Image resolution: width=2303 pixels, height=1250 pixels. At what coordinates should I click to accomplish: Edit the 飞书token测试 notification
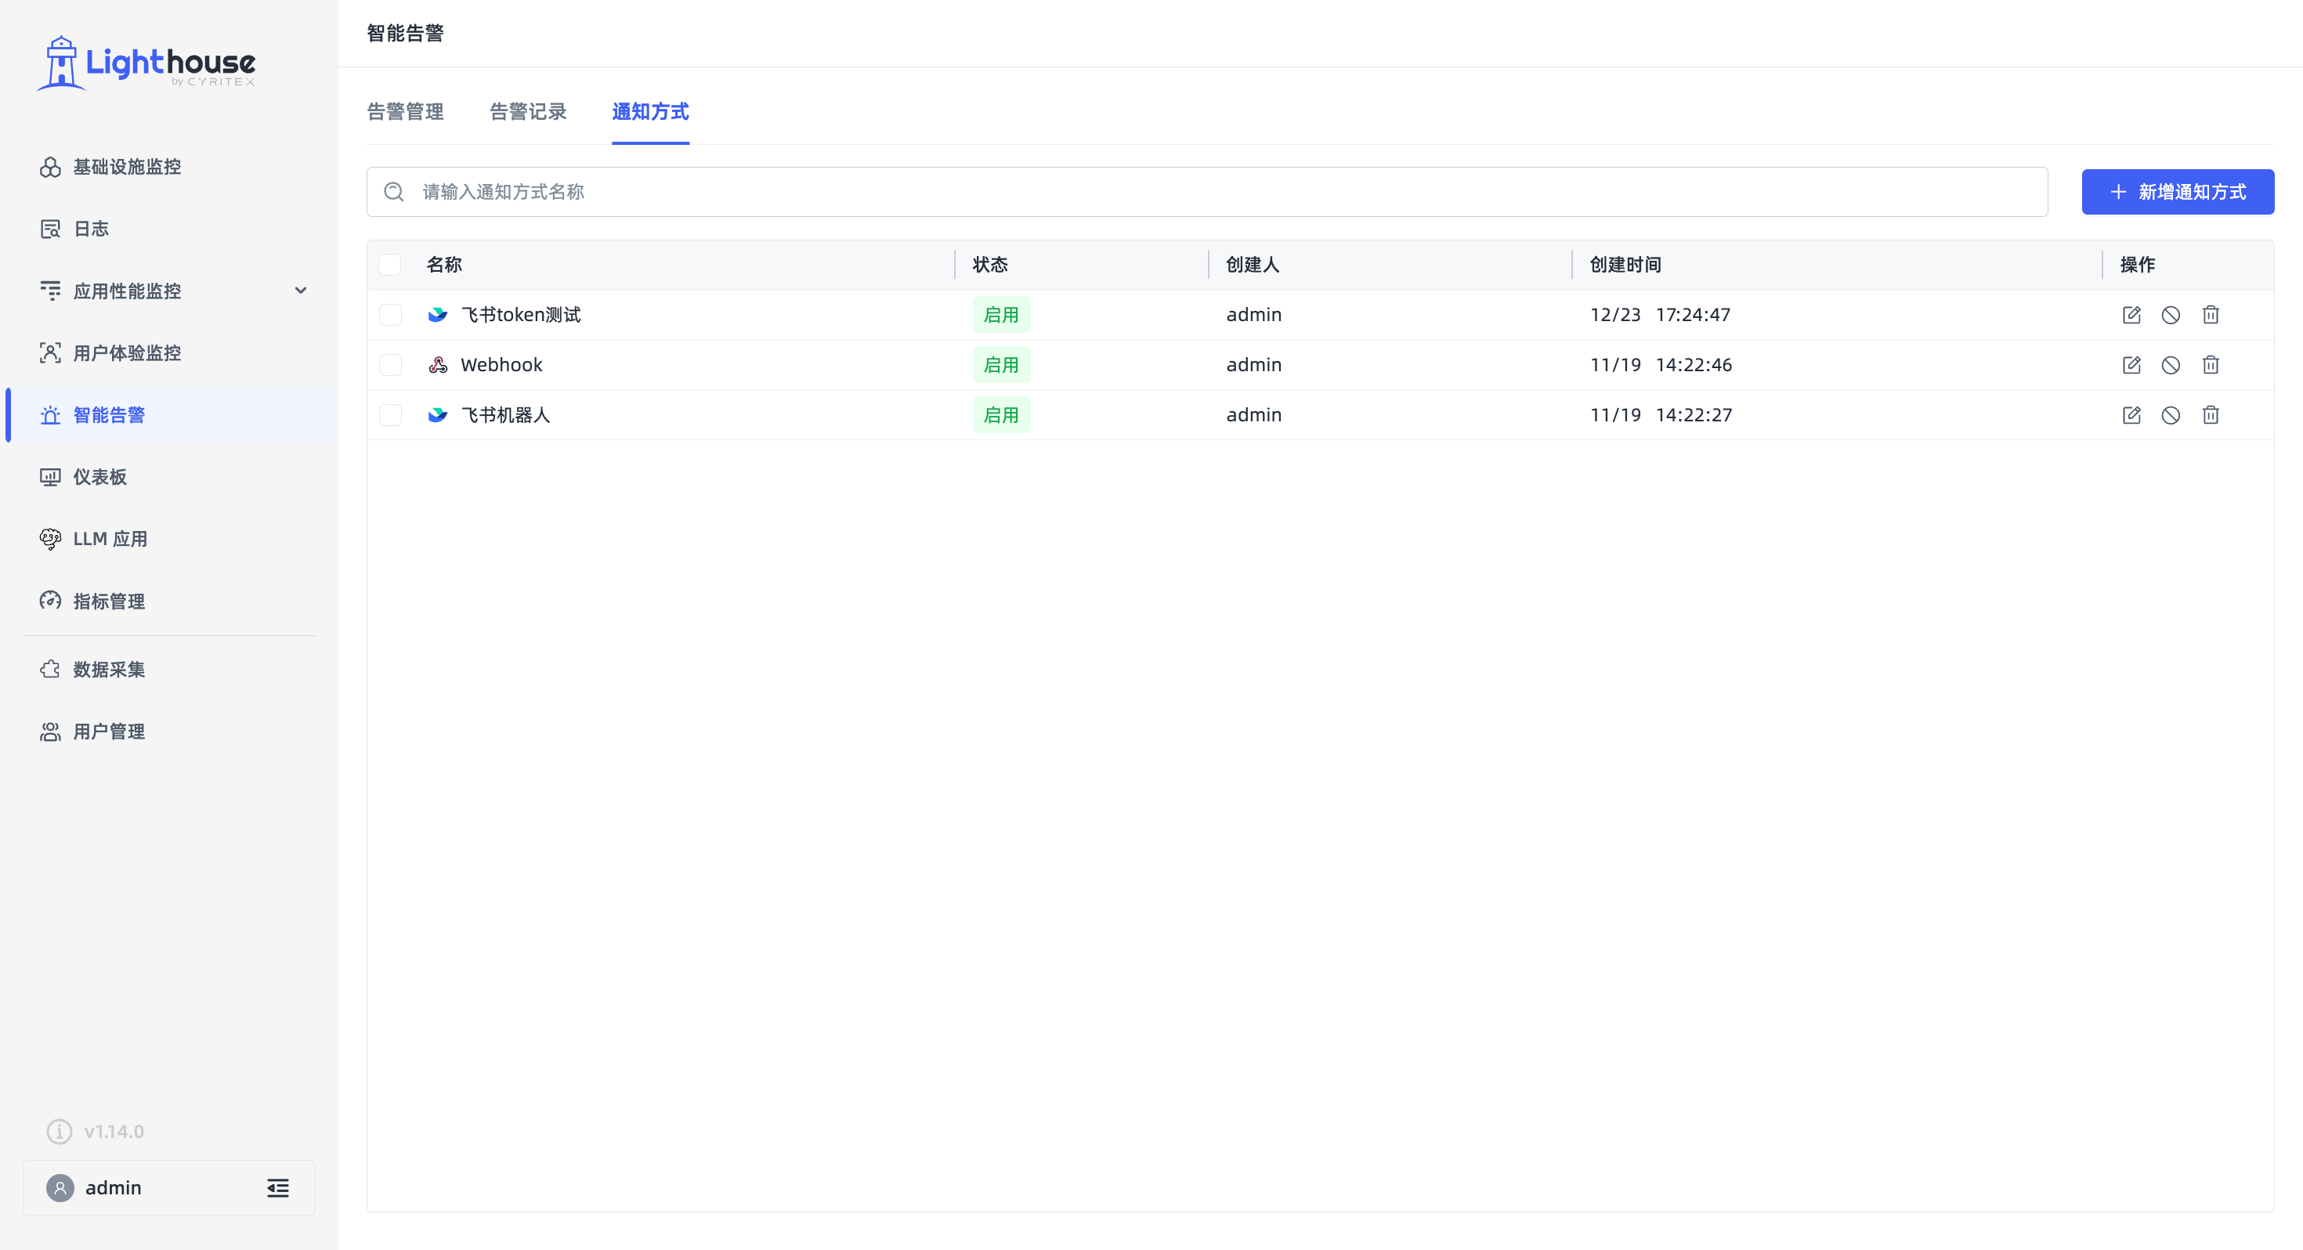click(2131, 315)
